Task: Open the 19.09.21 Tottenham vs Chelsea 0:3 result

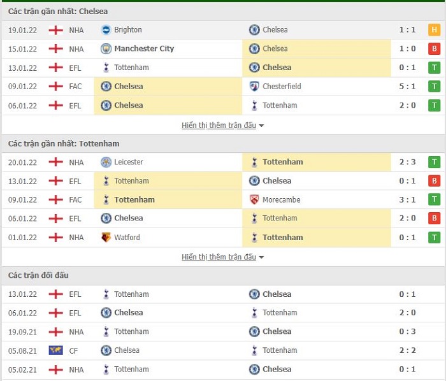Action: [x=407, y=331]
